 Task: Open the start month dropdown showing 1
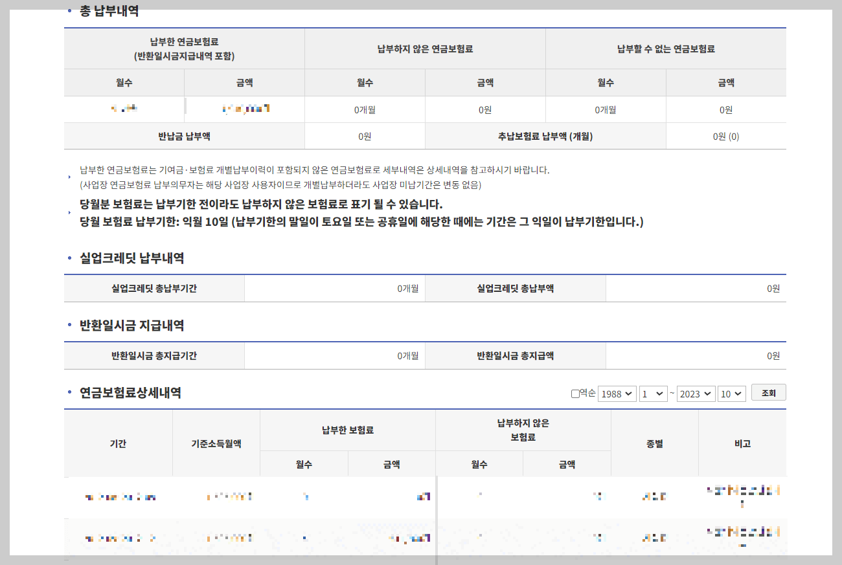653,392
